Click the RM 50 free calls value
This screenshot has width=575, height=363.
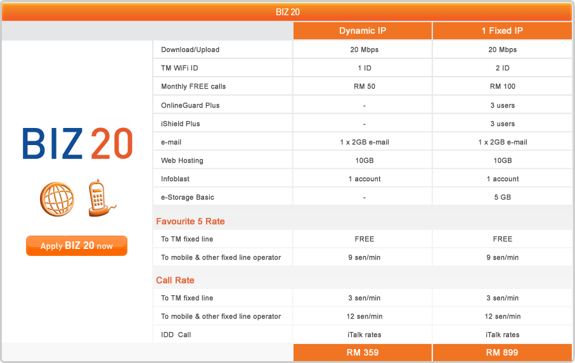364,86
